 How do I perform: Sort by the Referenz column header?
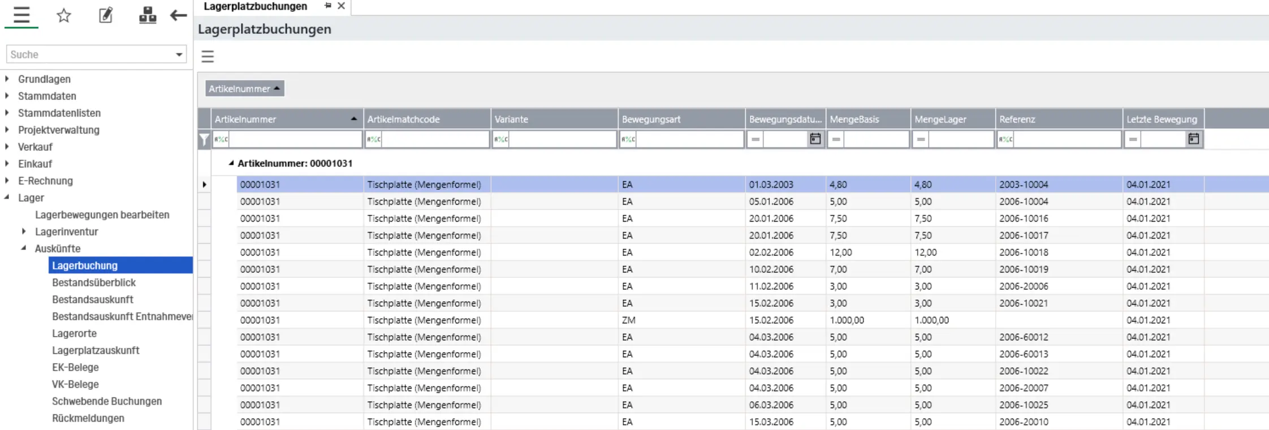point(1059,119)
